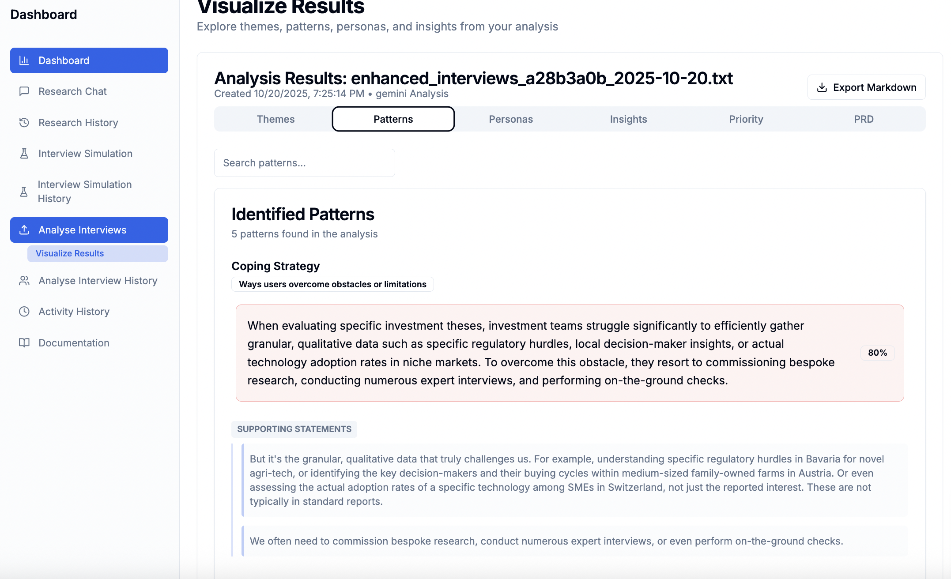Image resolution: width=951 pixels, height=579 pixels.
Task: Click the Interview Simulation History flask icon
Action: pyautogui.click(x=24, y=192)
